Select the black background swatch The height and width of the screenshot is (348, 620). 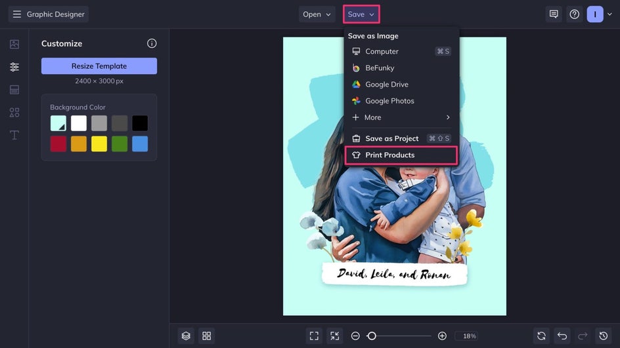coord(140,123)
